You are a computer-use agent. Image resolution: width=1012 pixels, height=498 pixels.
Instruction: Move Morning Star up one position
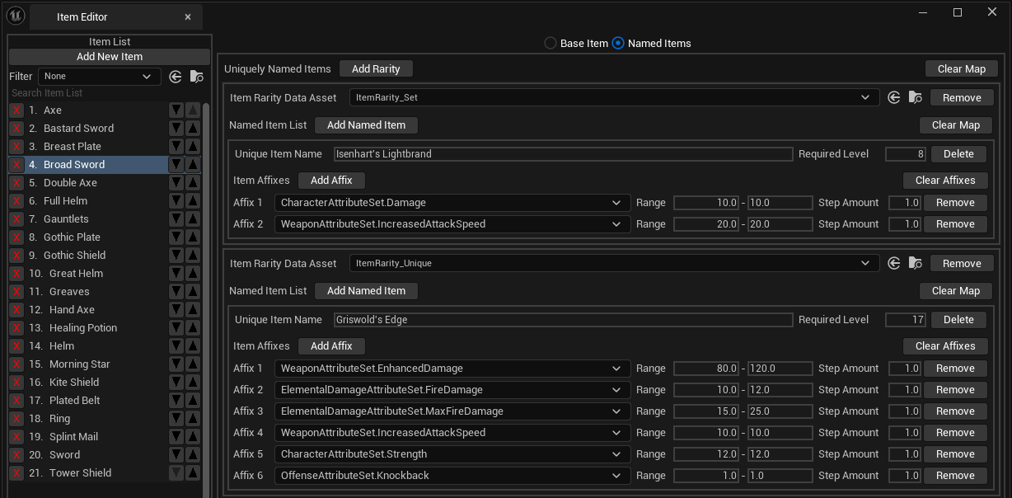[192, 364]
